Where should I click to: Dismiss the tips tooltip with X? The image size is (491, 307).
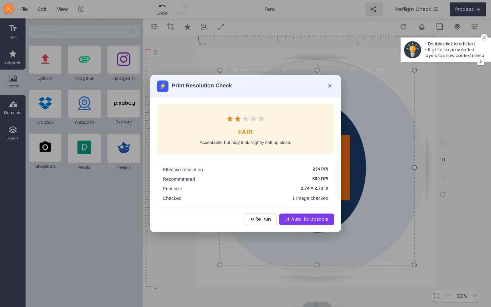click(x=484, y=38)
